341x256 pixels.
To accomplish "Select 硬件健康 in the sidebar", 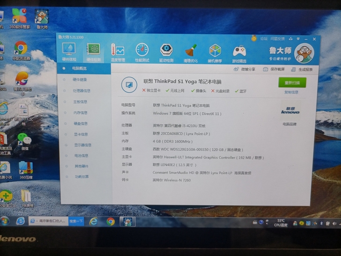I will pyautogui.click(x=80, y=80).
